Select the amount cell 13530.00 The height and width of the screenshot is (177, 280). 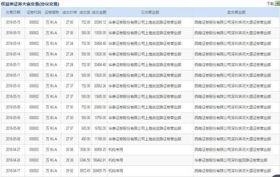point(100,33)
